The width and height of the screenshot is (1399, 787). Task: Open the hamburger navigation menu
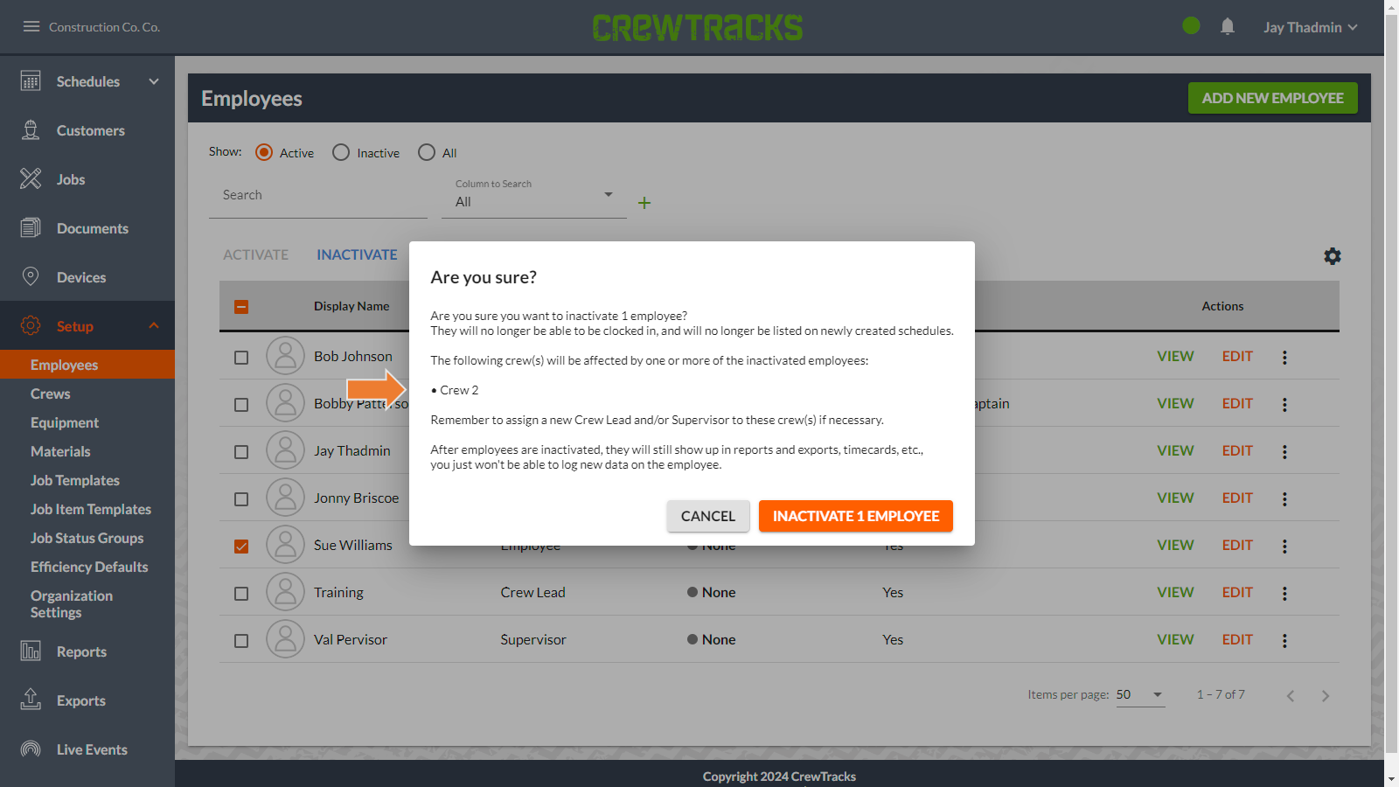[x=31, y=27]
